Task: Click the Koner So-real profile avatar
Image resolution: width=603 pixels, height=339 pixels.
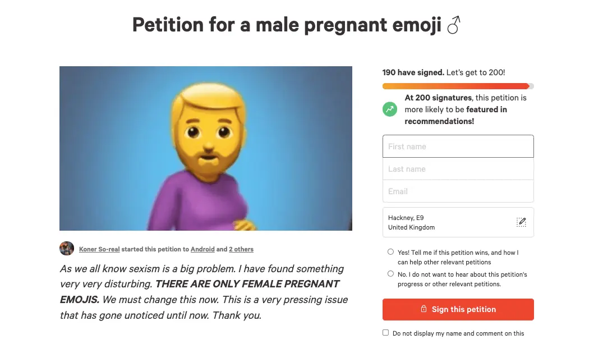Action: pyautogui.click(x=67, y=249)
